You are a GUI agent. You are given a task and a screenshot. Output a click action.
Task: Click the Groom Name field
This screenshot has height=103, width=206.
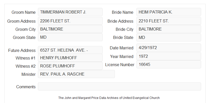click(70, 12)
